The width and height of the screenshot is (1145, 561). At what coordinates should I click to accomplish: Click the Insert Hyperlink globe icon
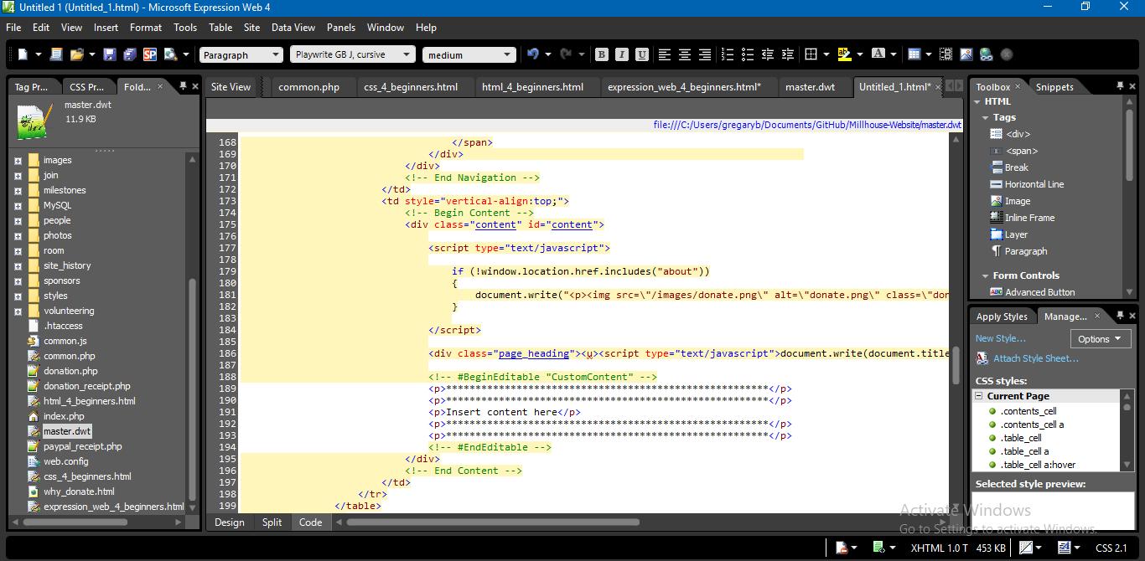(986, 54)
